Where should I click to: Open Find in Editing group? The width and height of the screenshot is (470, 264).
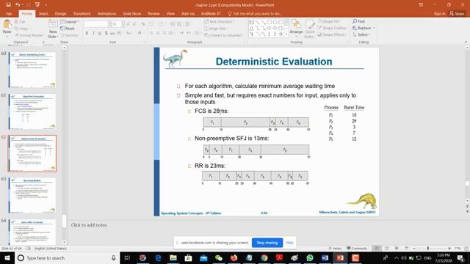pos(359,21)
